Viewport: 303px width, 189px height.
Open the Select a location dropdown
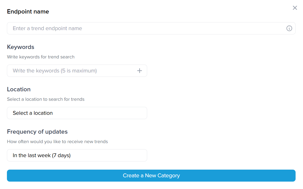pos(77,113)
